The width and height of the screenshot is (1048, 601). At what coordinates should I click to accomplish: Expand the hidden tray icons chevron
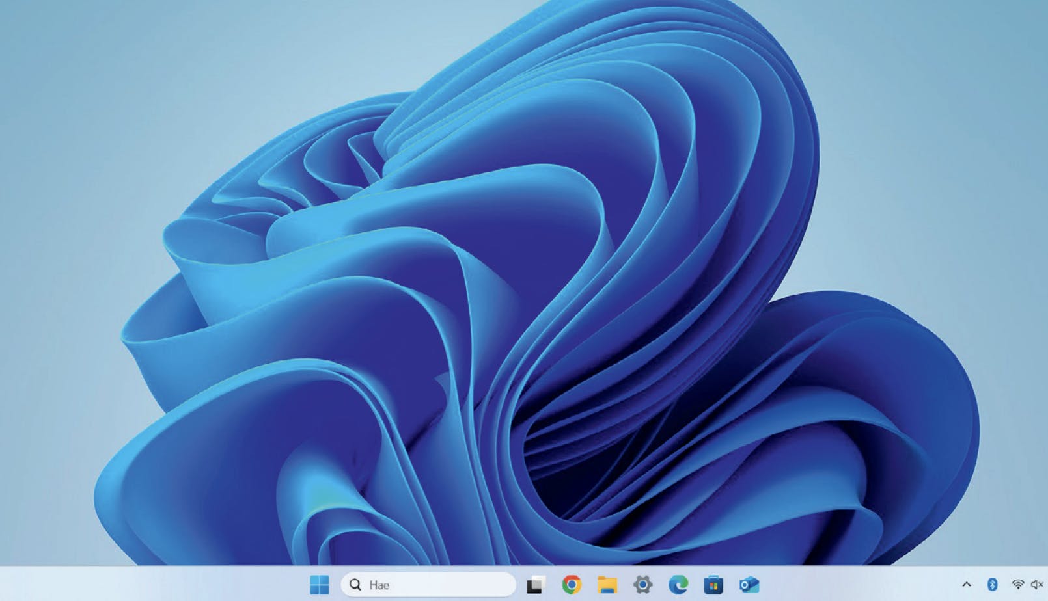(967, 585)
